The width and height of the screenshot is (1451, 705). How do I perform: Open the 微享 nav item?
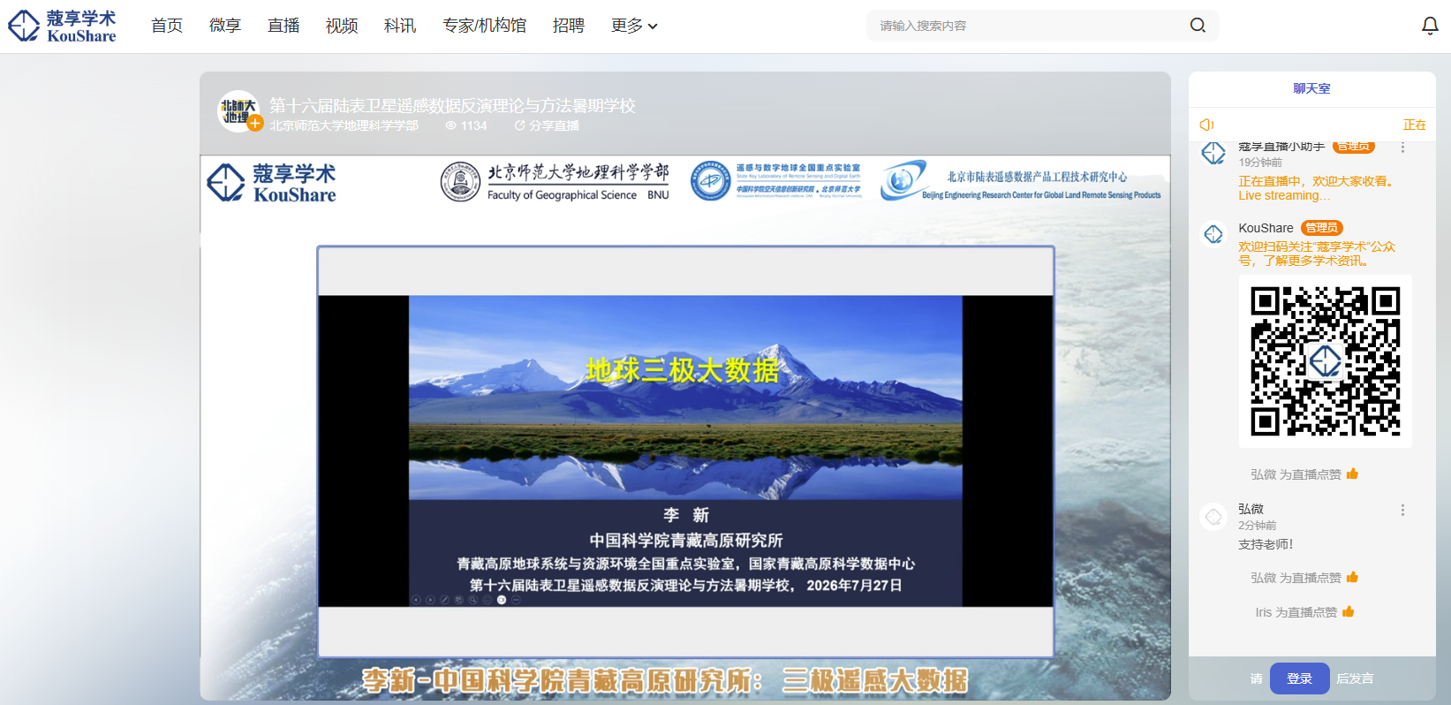click(x=225, y=26)
